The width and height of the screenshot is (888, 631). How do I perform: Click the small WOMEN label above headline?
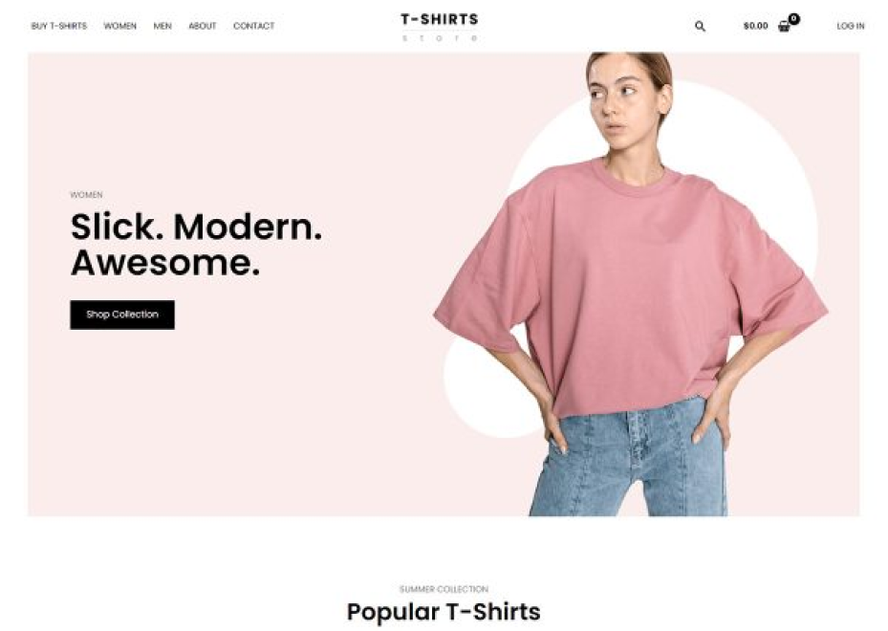point(87,195)
